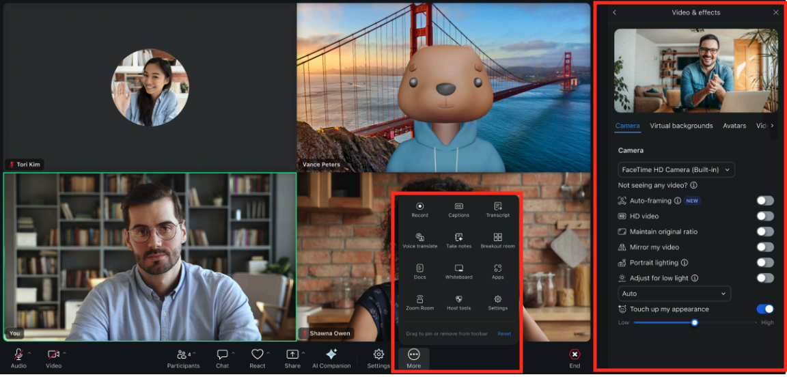Expand the arrow next to Participants

coord(195,353)
